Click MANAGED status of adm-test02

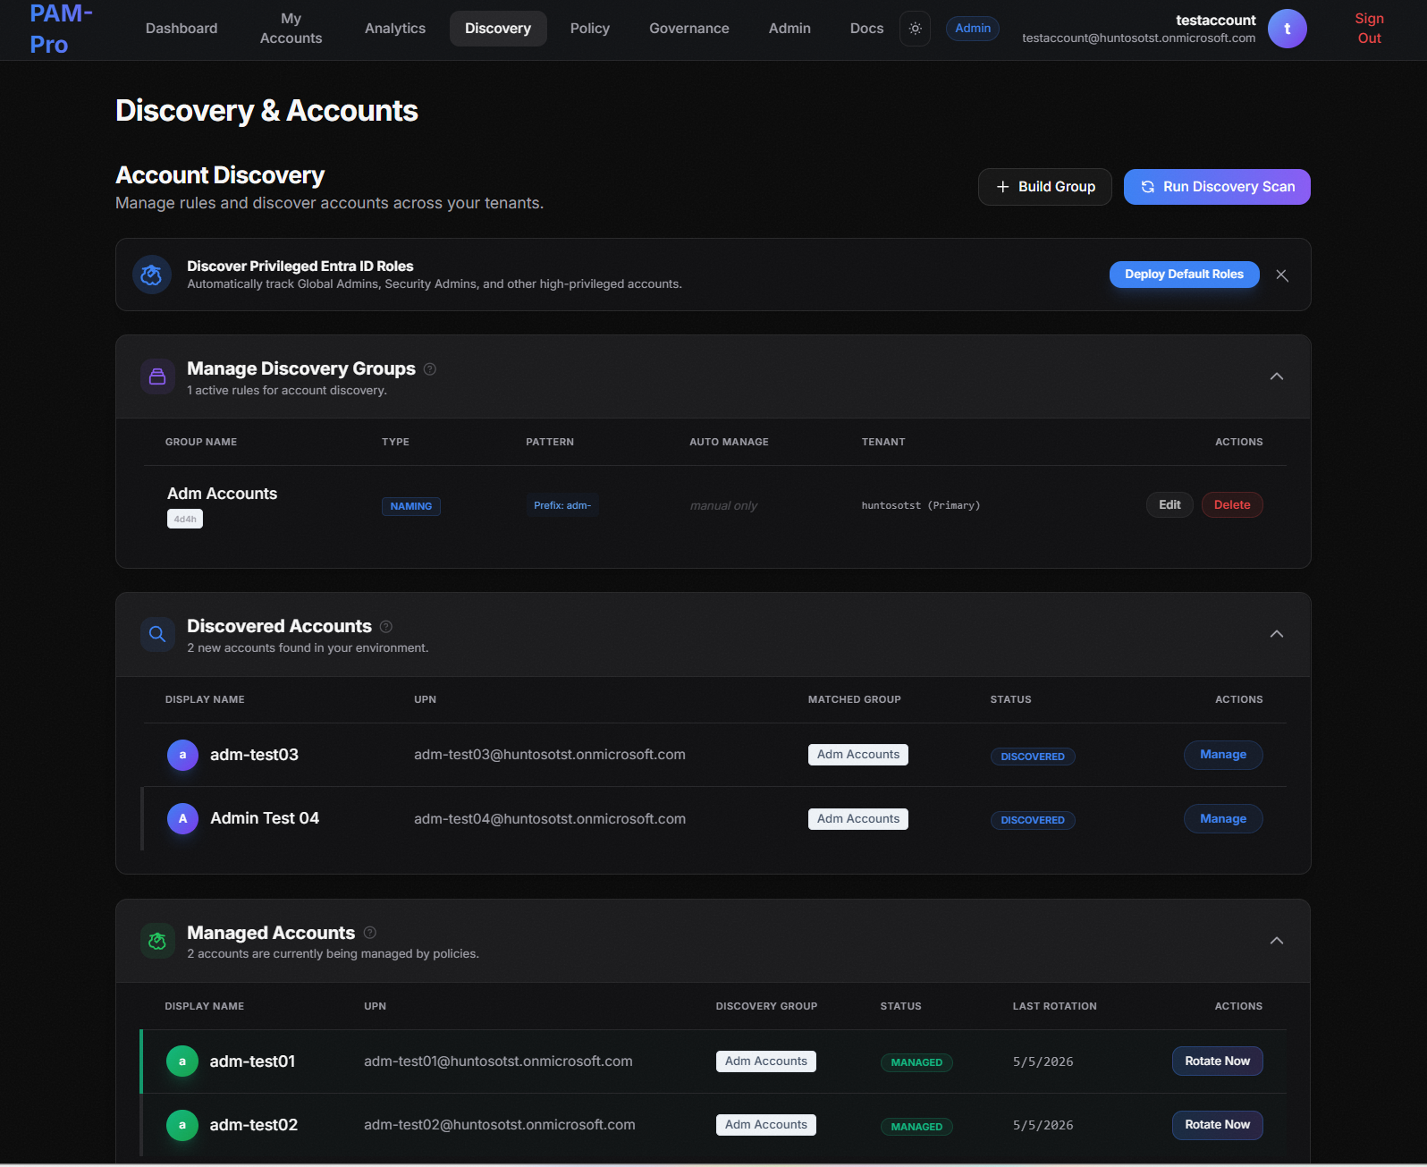(x=916, y=1127)
